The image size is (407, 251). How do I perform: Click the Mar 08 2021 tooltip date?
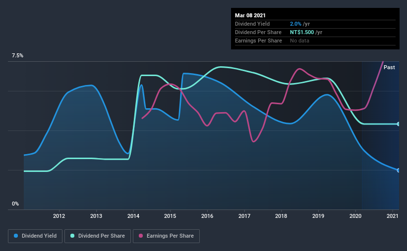pos(250,15)
